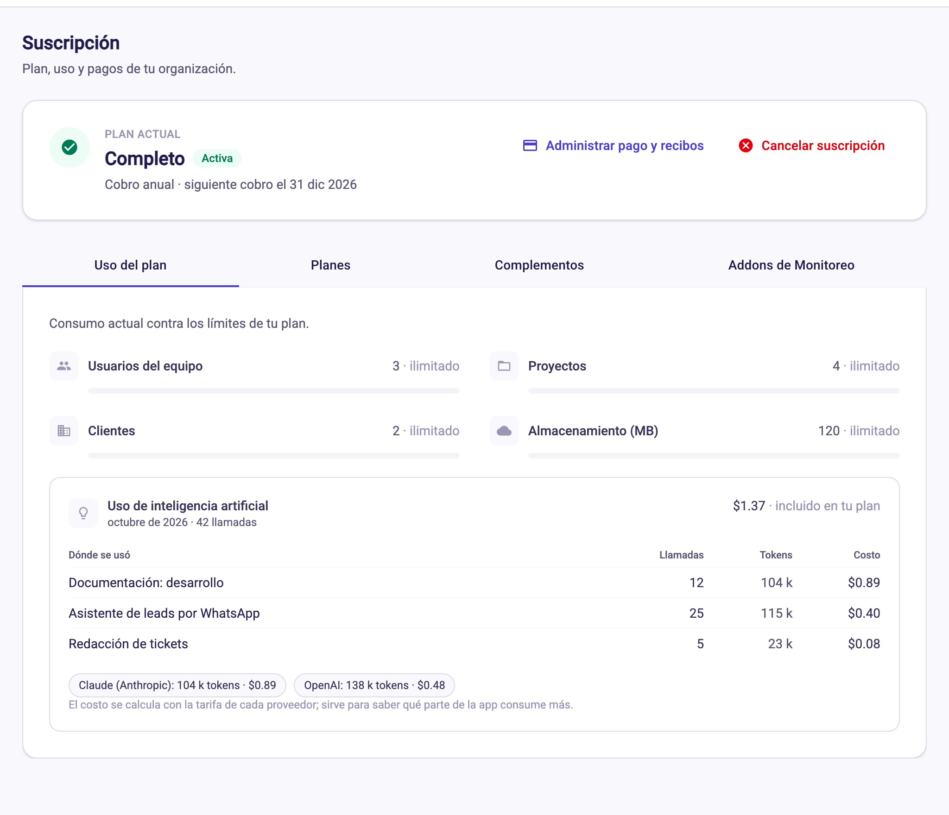The width and height of the screenshot is (949, 815).
Task: Click the green checkmark plan status icon
Action: click(x=70, y=147)
